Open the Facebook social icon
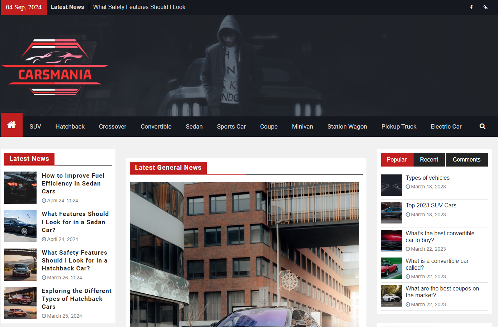 471,7
